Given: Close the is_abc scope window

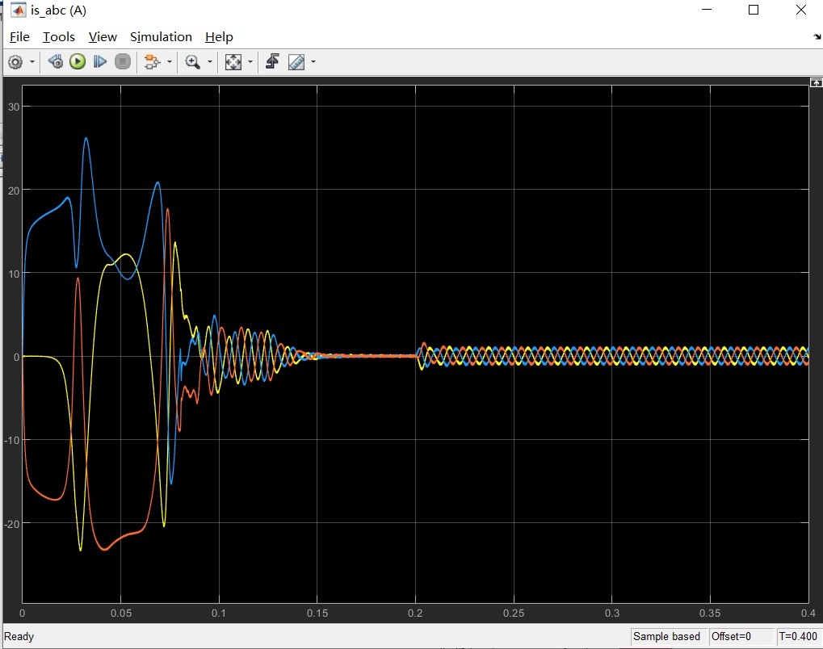Looking at the screenshot, I should tap(801, 10).
